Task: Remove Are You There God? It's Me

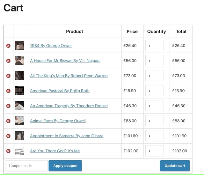Action: pos(8,151)
